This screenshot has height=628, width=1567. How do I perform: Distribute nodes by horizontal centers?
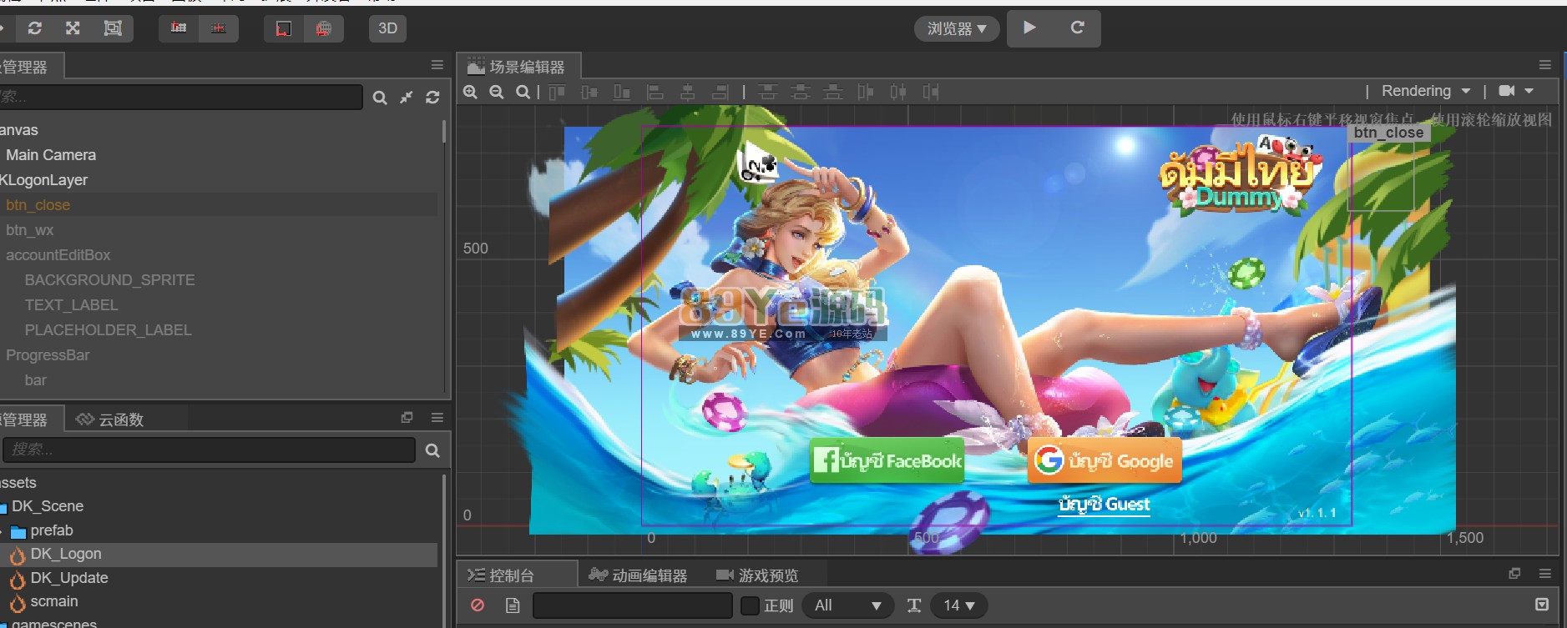[898, 92]
